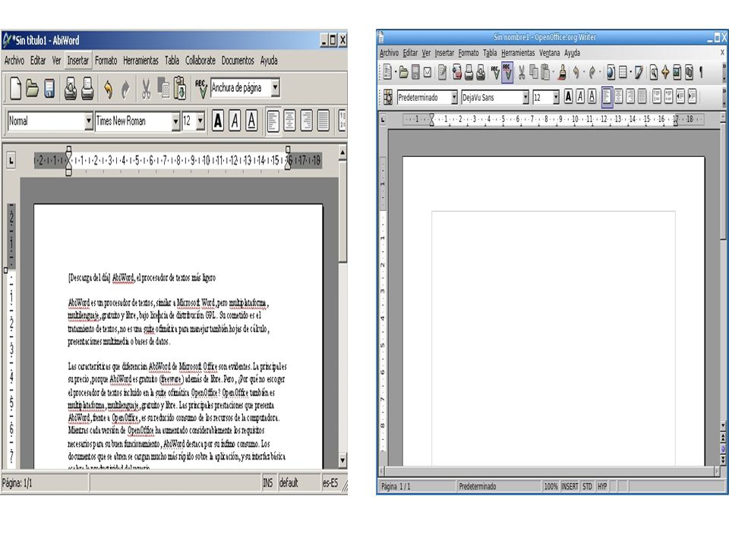Viewport: 729px width, 546px height.
Task: Open Herramientas menu in Writer
Action: click(x=518, y=53)
